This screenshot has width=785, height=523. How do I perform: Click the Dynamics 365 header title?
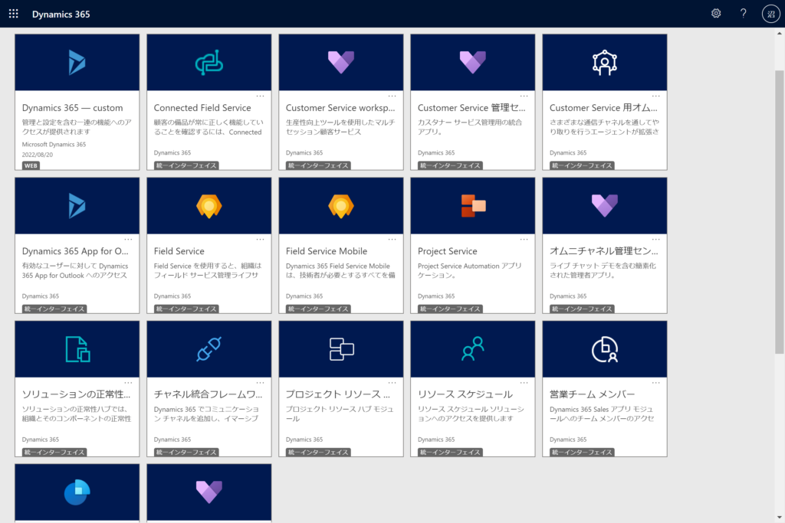(61, 14)
